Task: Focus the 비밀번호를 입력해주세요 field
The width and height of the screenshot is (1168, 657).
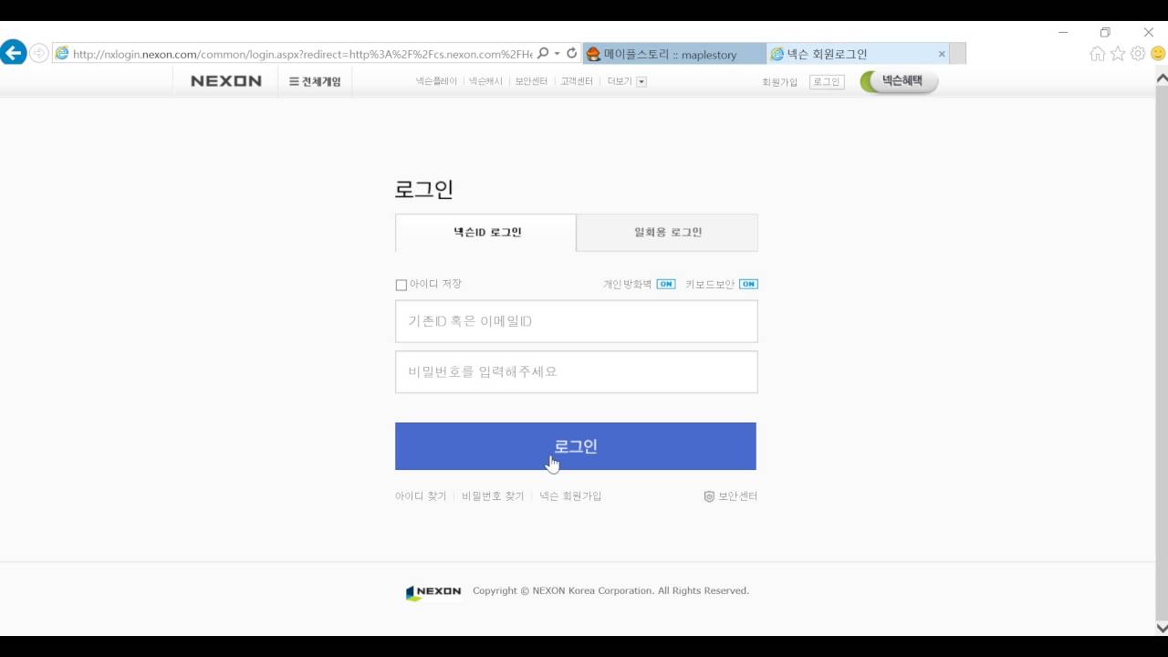Action: pyautogui.click(x=577, y=371)
